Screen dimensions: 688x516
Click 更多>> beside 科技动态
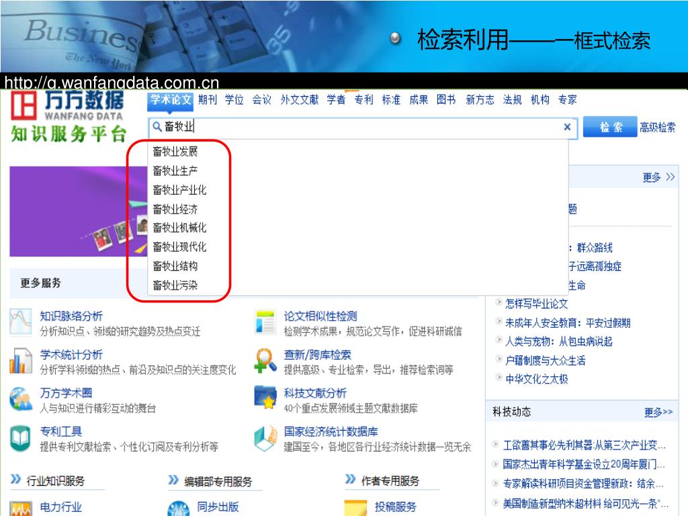click(x=658, y=412)
